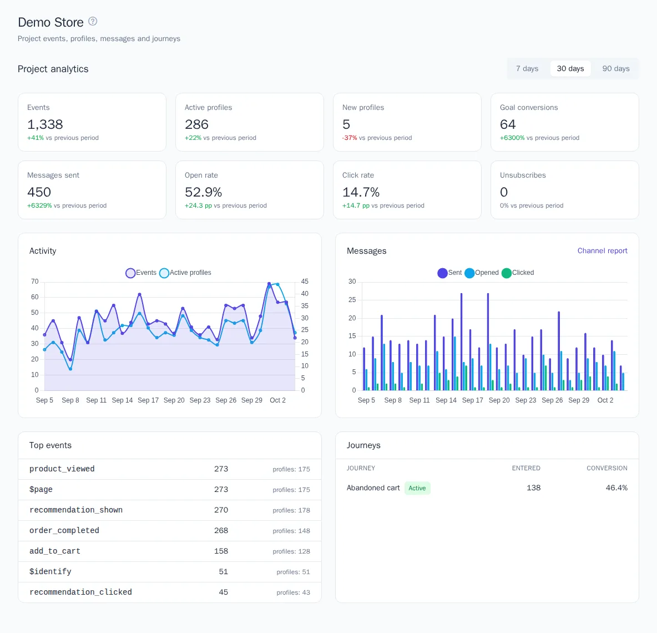Viewport: 657px width, 633px height.
Task: Toggle the Active profiles legend item
Action: tap(185, 273)
